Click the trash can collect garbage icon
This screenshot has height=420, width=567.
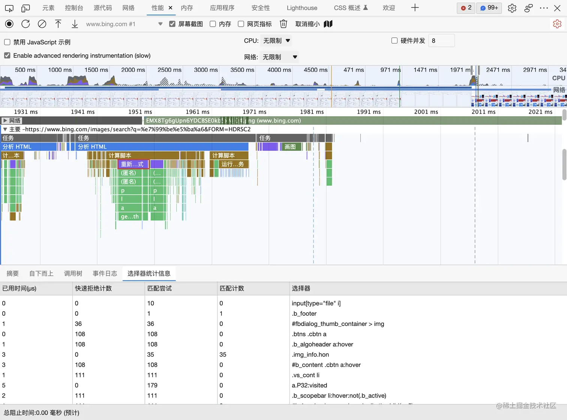(x=283, y=24)
